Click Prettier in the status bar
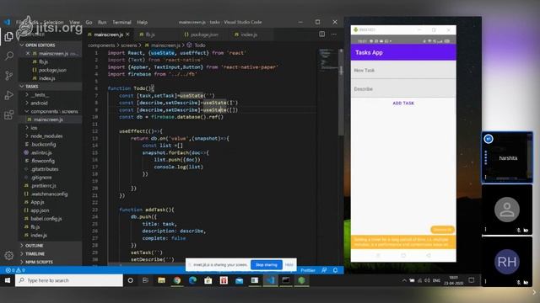Screen dimensions: 540x303 (x=307, y=270)
